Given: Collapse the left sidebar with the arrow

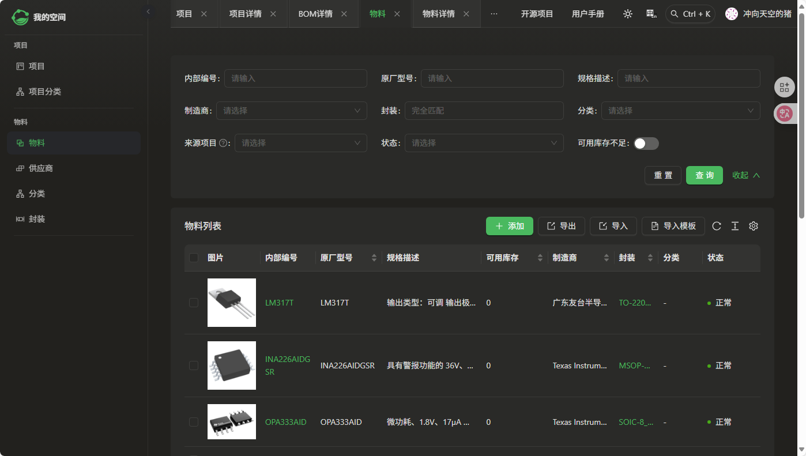Looking at the screenshot, I should pyautogui.click(x=148, y=12).
